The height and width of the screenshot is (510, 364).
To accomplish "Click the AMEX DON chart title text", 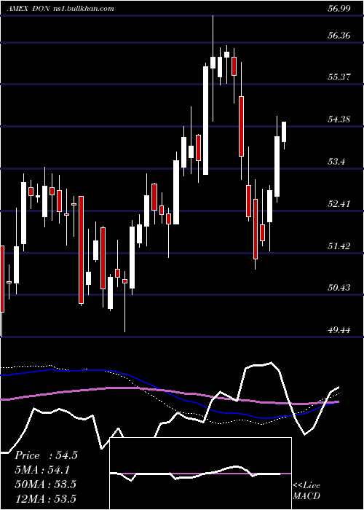I will pyautogui.click(x=29, y=9).
